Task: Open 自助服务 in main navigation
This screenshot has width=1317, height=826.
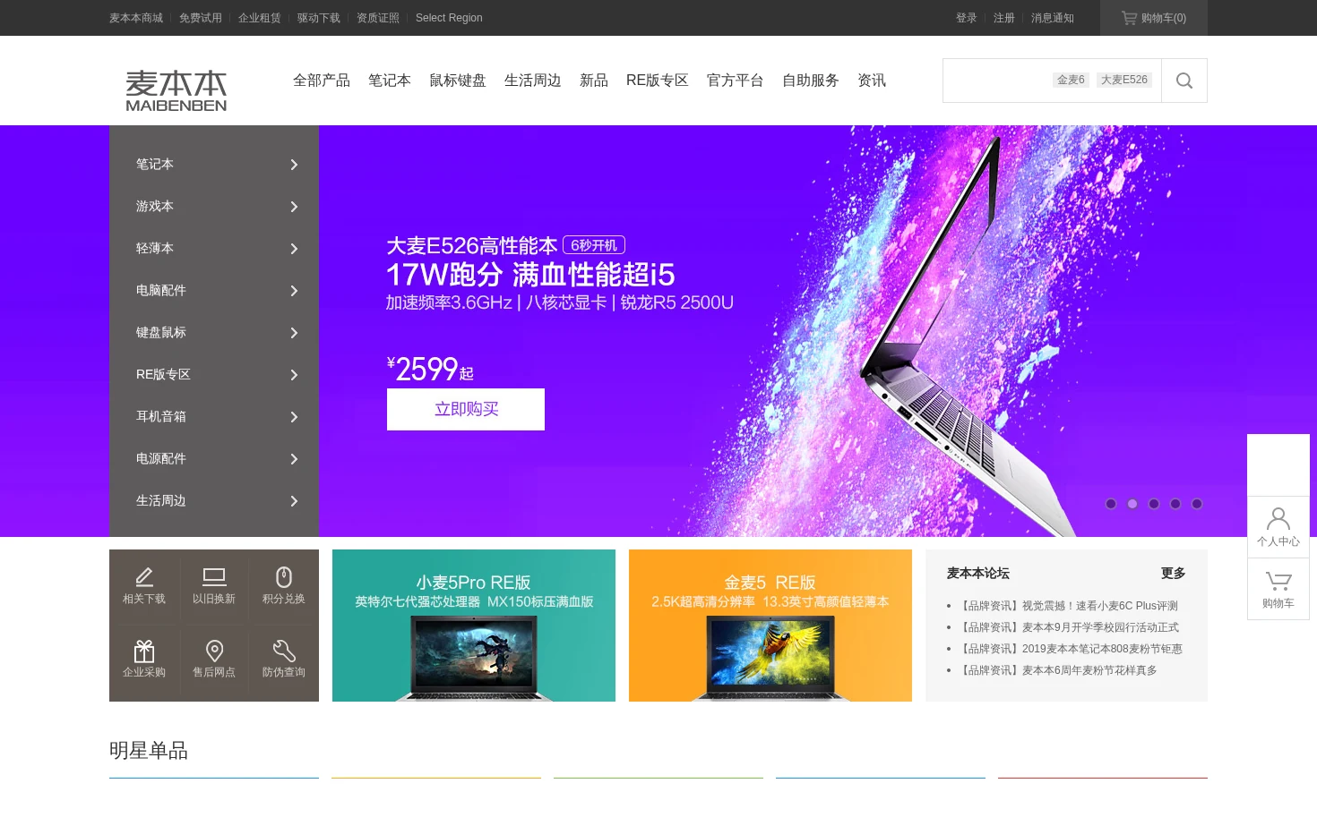Action: pyautogui.click(x=811, y=81)
